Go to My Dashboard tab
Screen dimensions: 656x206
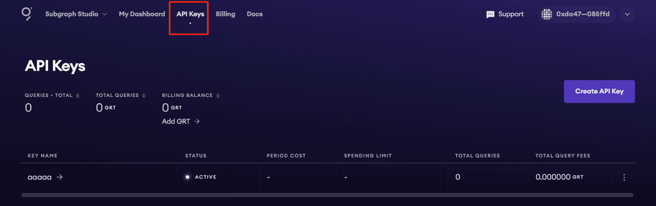tap(142, 14)
